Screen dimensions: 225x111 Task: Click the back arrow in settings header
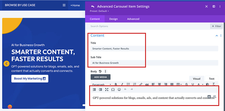(93, 6)
